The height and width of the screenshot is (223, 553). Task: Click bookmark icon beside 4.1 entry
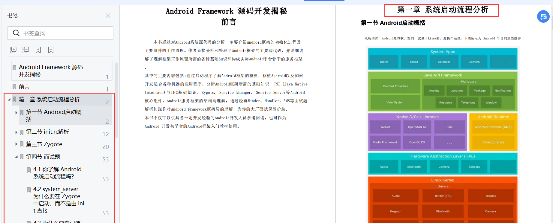29,170
